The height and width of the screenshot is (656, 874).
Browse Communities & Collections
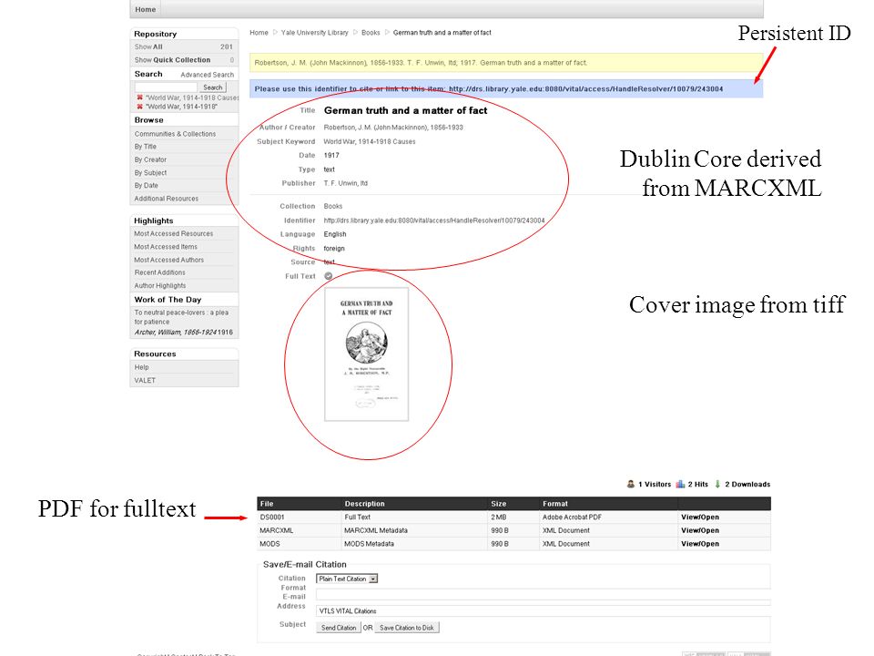click(x=175, y=134)
